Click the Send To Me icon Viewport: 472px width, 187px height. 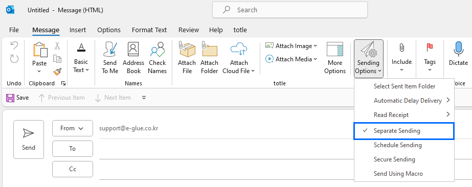(x=109, y=50)
